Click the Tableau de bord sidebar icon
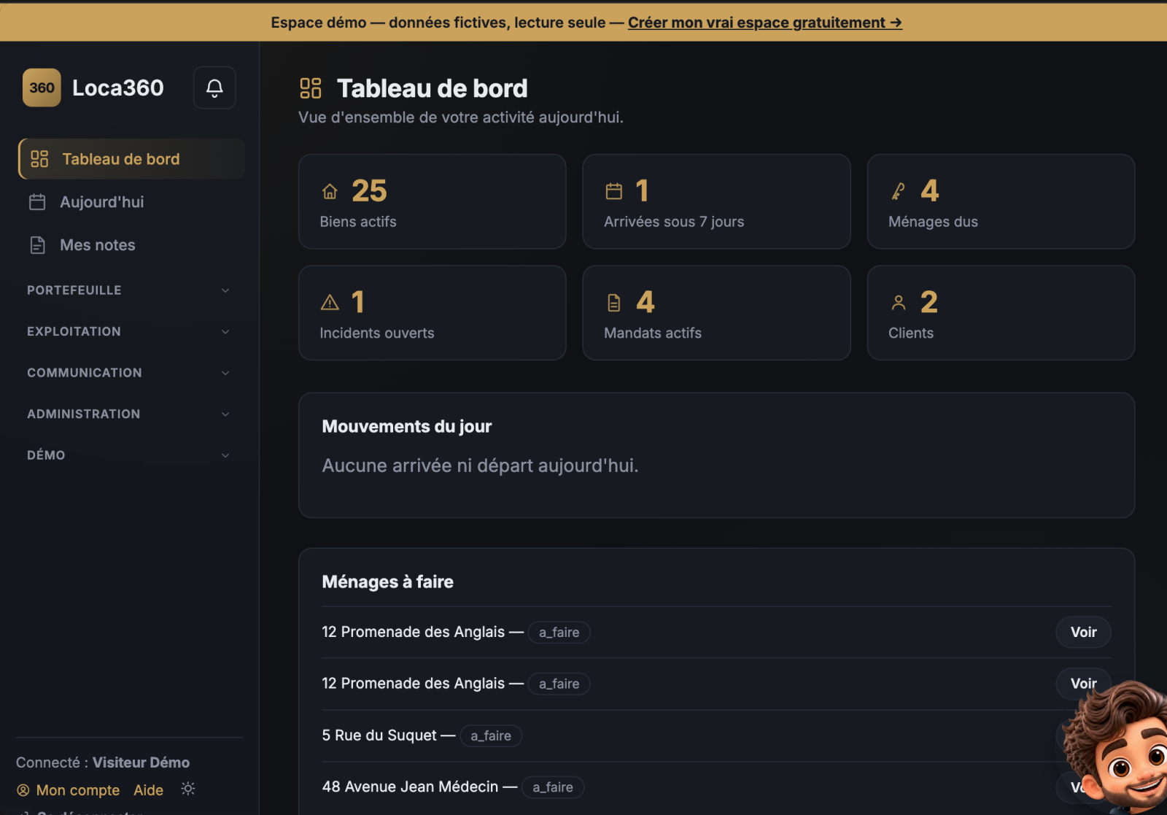Screen dimensions: 1167x815 pos(39,159)
